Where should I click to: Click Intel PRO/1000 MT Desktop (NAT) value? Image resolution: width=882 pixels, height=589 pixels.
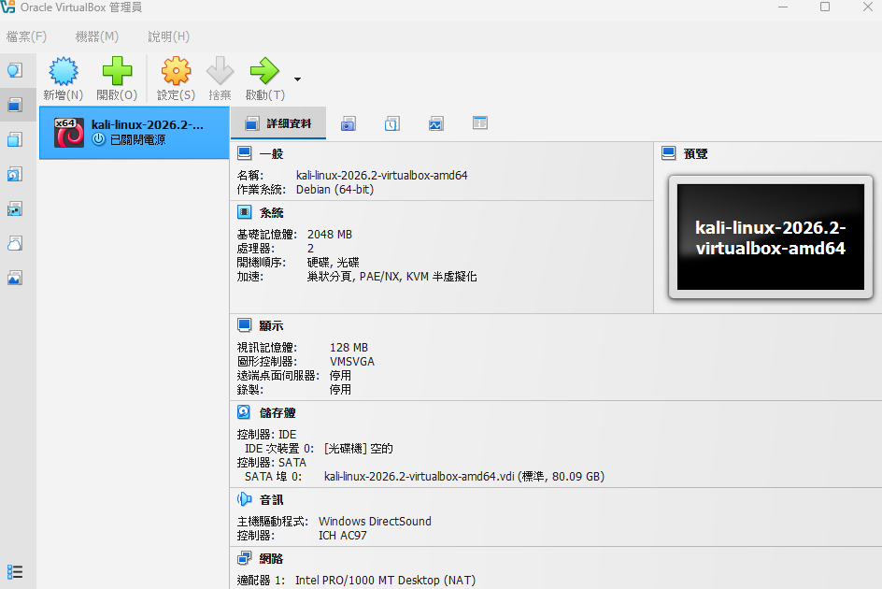385,580
